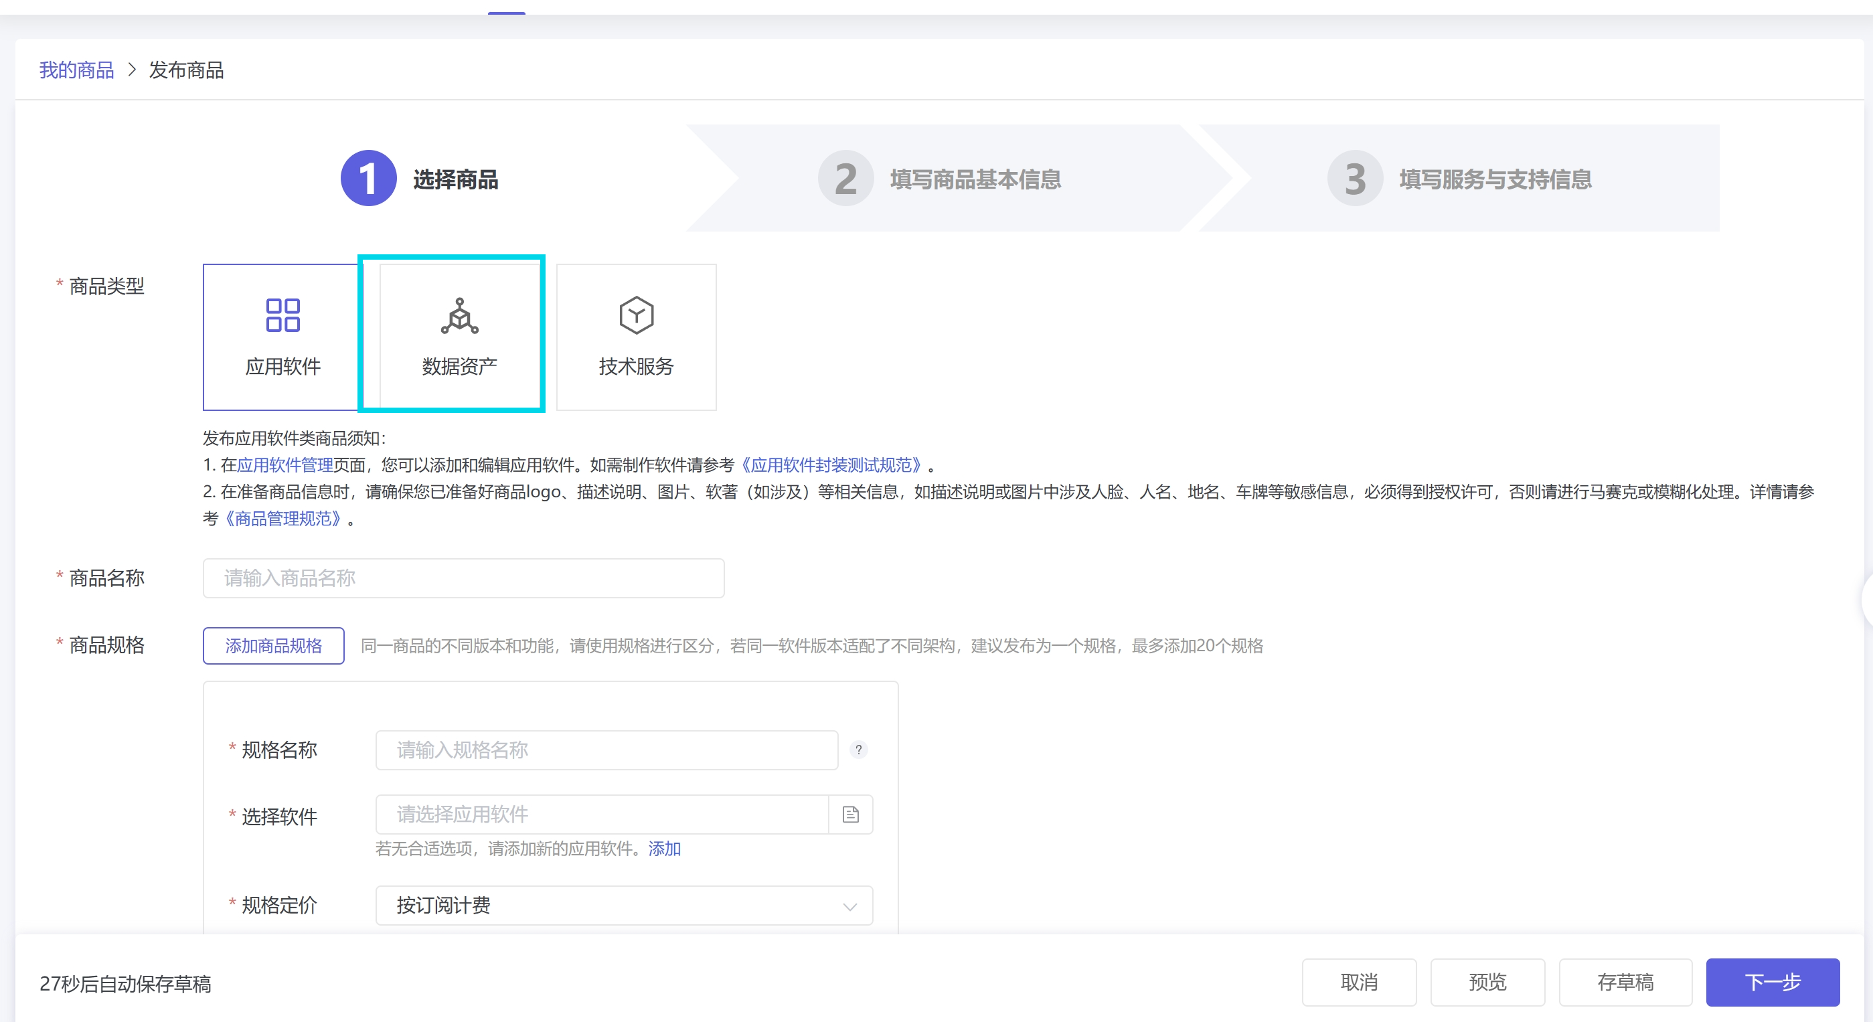Go back to 我的商品 breadcrumb
Screen dimensions: 1873x1022
[x=76, y=70]
